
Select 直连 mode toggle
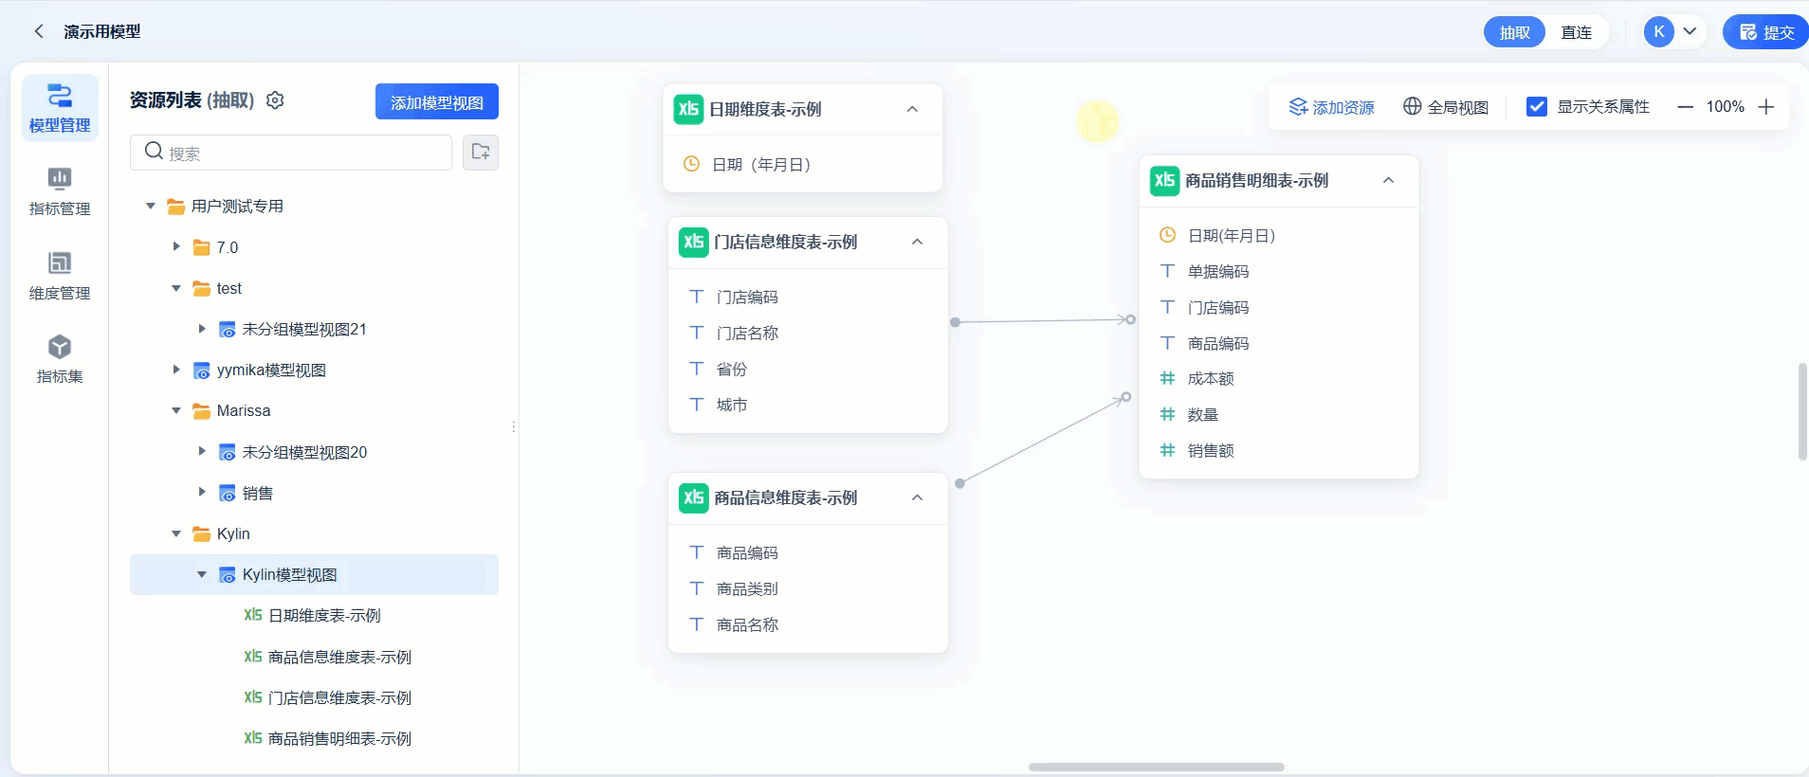pyautogui.click(x=1577, y=32)
